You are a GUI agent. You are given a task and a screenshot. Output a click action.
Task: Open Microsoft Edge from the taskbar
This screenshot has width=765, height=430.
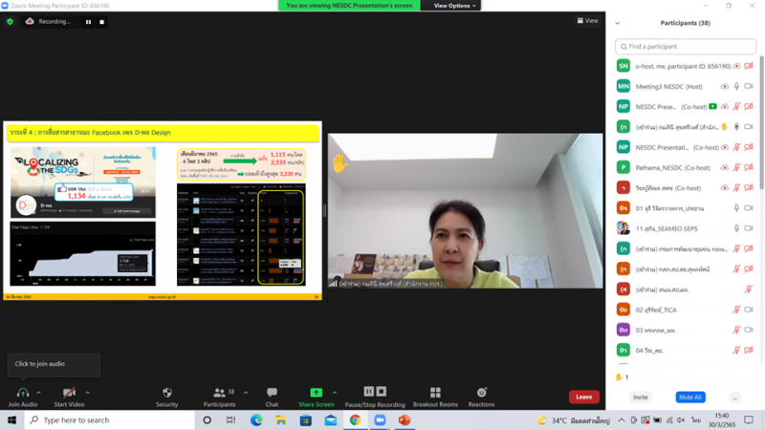coord(256,419)
